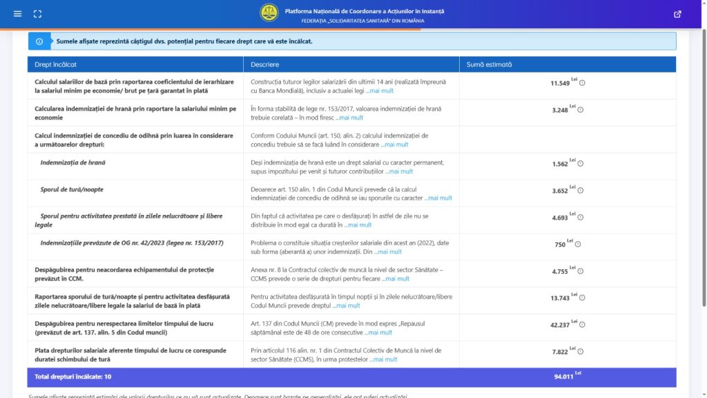The height and width of the screenshot is (398, 707).
Task: Expand 'mai mult' for Pentru activitatea desfășurată description
Action: [347, 305]
